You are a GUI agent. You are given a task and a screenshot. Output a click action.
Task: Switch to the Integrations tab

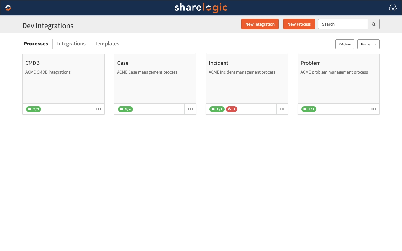(x=71, y=44)
